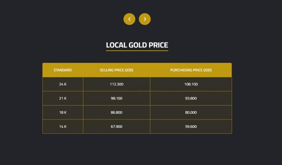The image size is (282, 165).
Task: Click the 59.600 purchasing price value
Action: (x=191, y=126)
